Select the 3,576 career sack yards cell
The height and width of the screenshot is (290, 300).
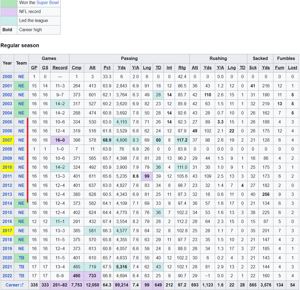tap(266, 285)
